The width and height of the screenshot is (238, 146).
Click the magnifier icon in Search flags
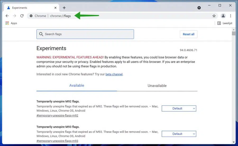coord(41,34)
